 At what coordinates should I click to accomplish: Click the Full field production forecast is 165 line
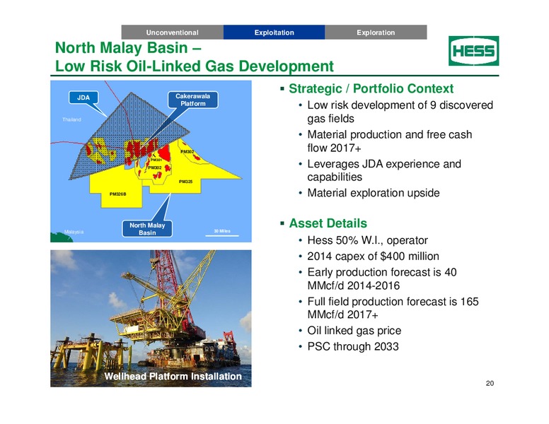point(393,302)
